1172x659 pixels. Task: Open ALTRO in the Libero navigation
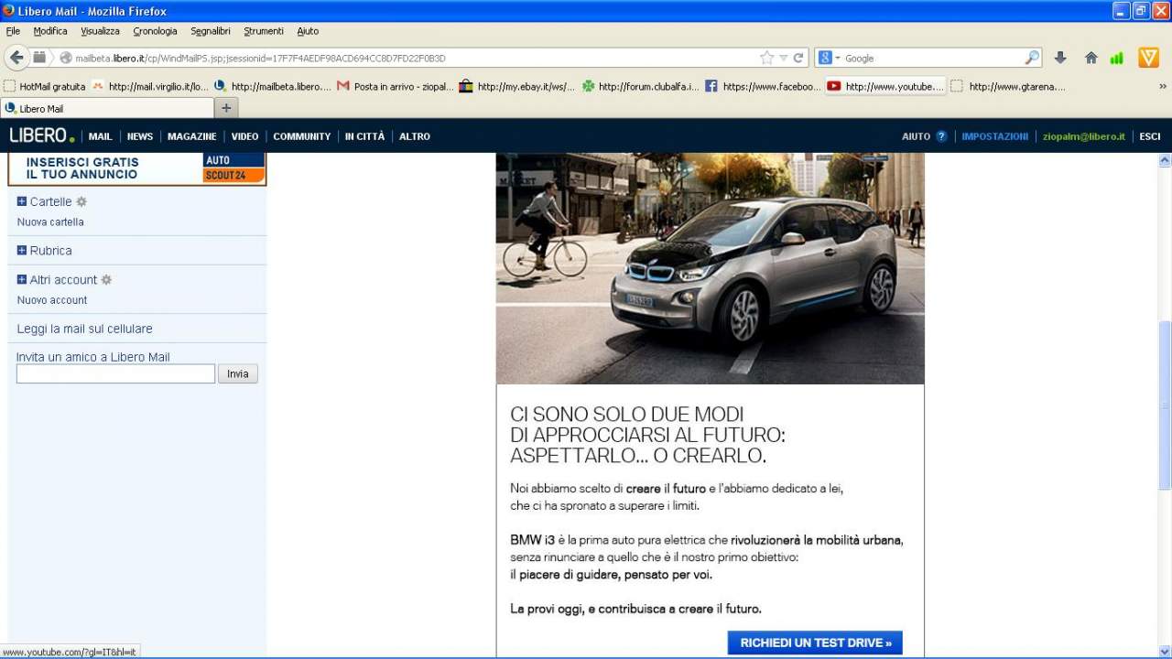tap(415, 136)
